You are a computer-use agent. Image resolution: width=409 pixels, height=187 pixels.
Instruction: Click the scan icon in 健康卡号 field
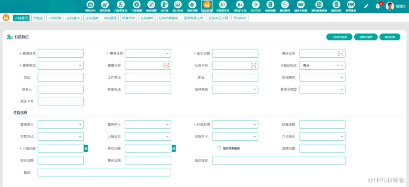(166, 66)
